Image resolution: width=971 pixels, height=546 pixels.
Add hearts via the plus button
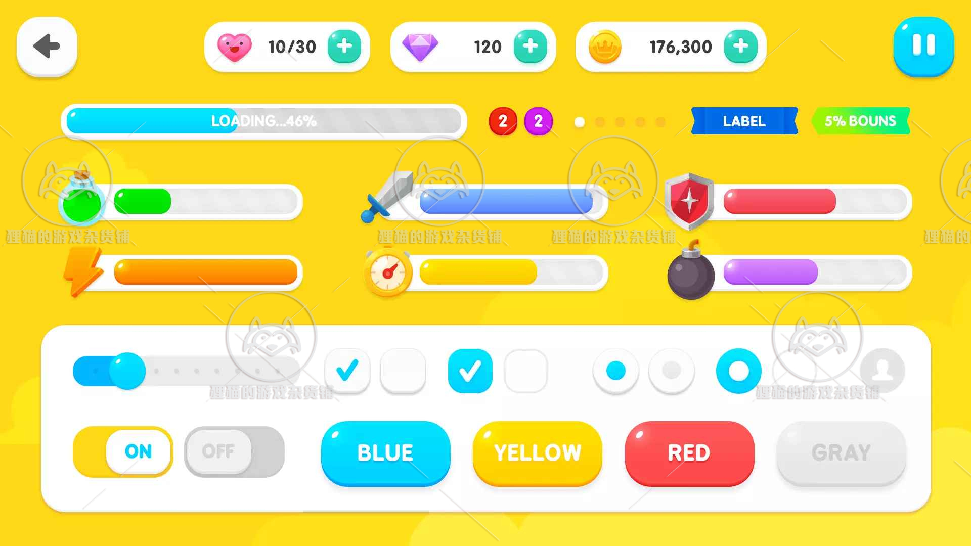pos(344,45)
